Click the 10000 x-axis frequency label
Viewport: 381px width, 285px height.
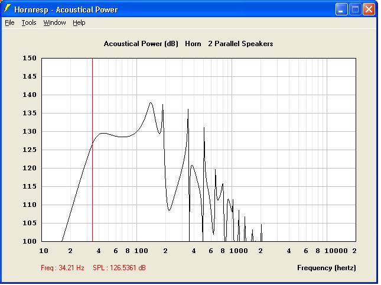[336, 251]
